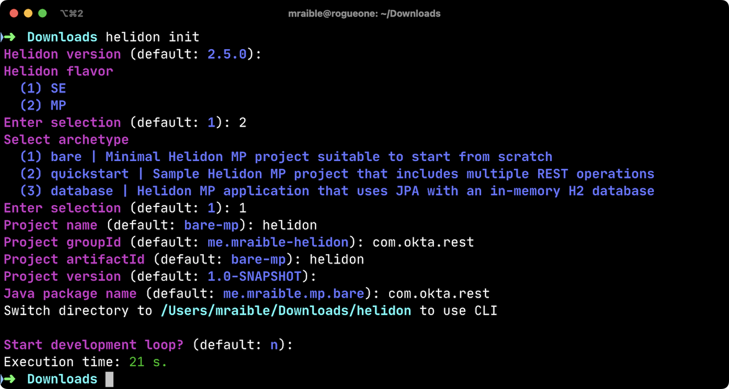The width and height of the screenshot is (729, 389).
Task: Click the yellow minimize window button
Action: point(28,13)
